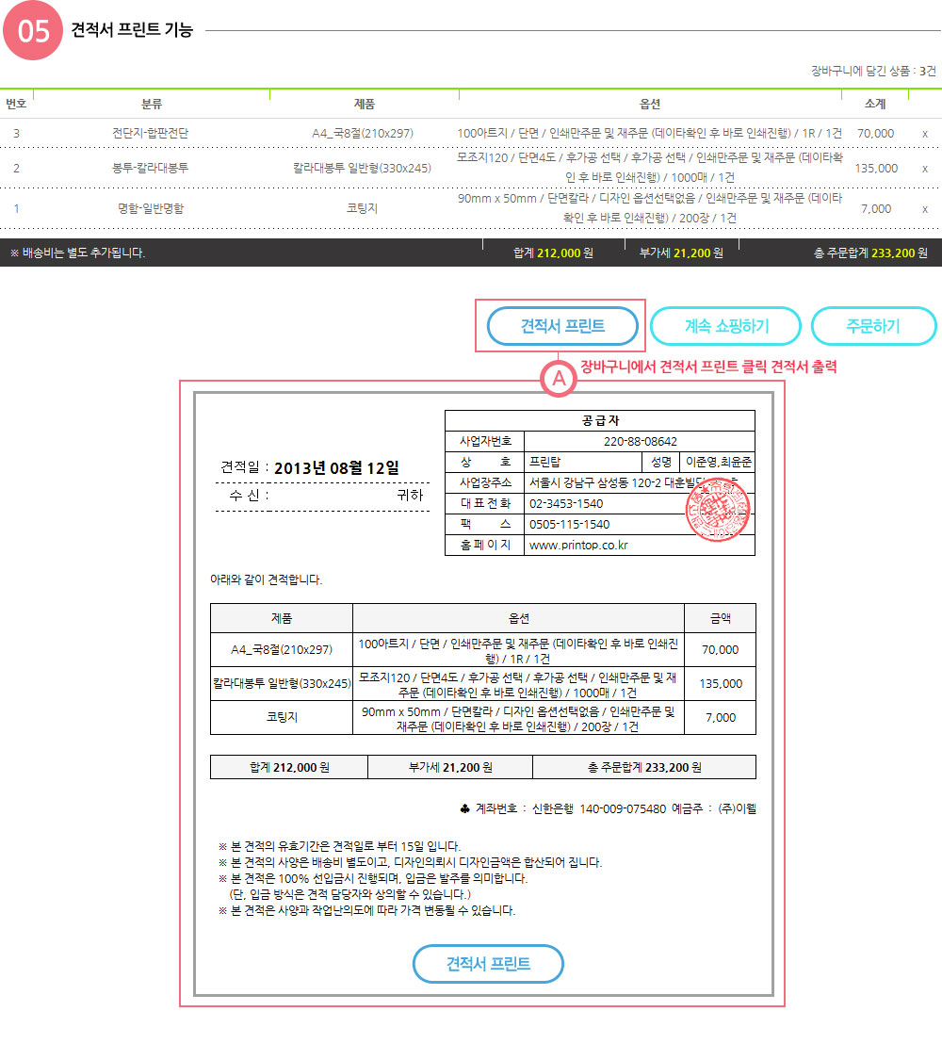Click the 수신 recipient field in quotation
Screen dimensions: 942x1044
coord(322,495)
